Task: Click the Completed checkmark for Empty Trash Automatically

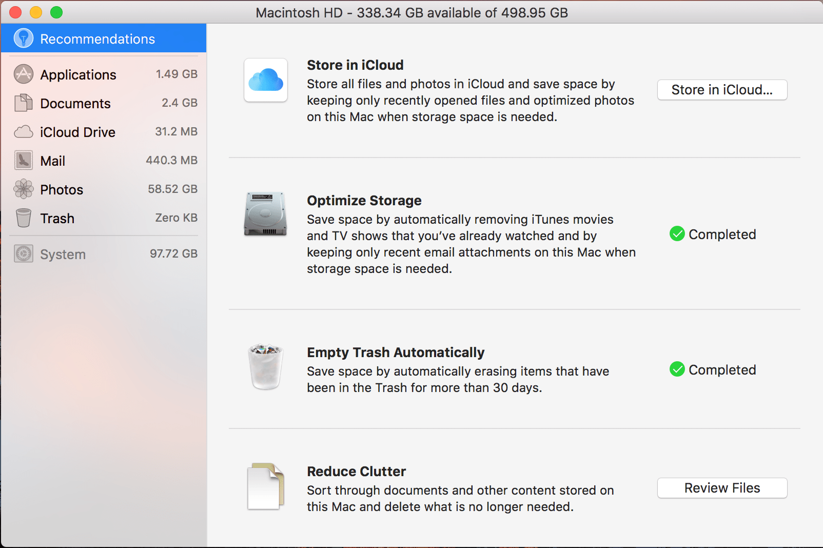Action: click(x=677, y=369)
